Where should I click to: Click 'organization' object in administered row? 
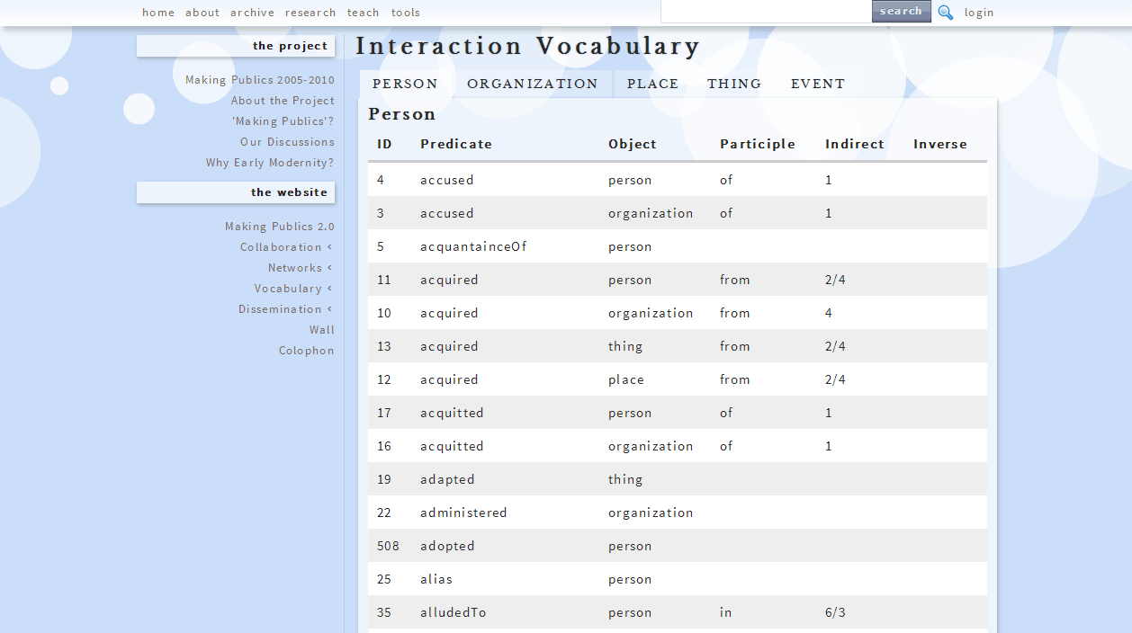click(651, 513)
